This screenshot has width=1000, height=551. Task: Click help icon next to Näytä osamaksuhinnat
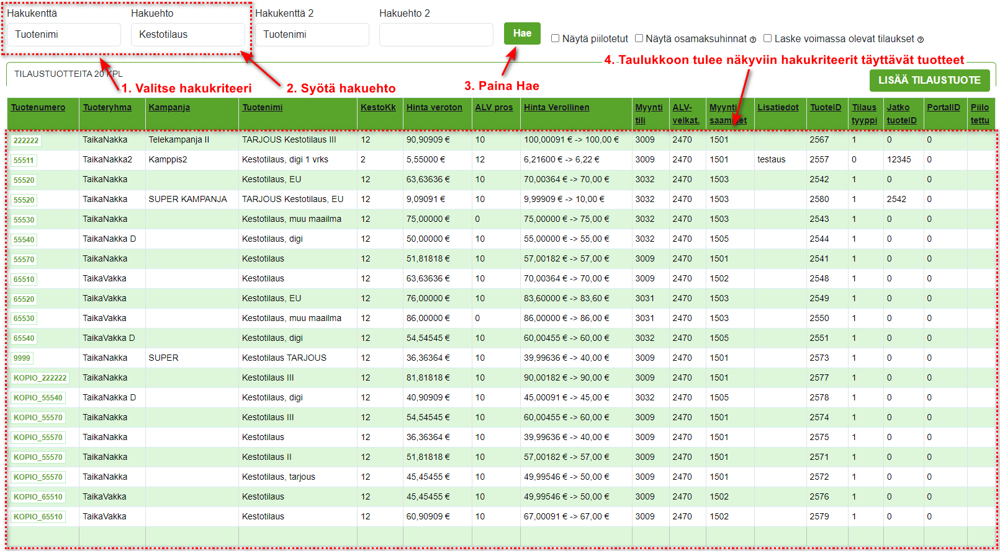pos(753,40)
